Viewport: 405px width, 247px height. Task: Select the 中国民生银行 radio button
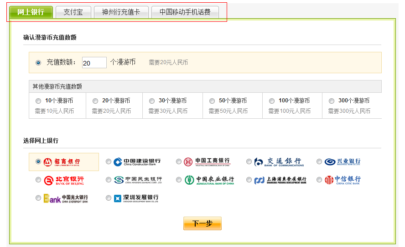click(x=109, y=180)
